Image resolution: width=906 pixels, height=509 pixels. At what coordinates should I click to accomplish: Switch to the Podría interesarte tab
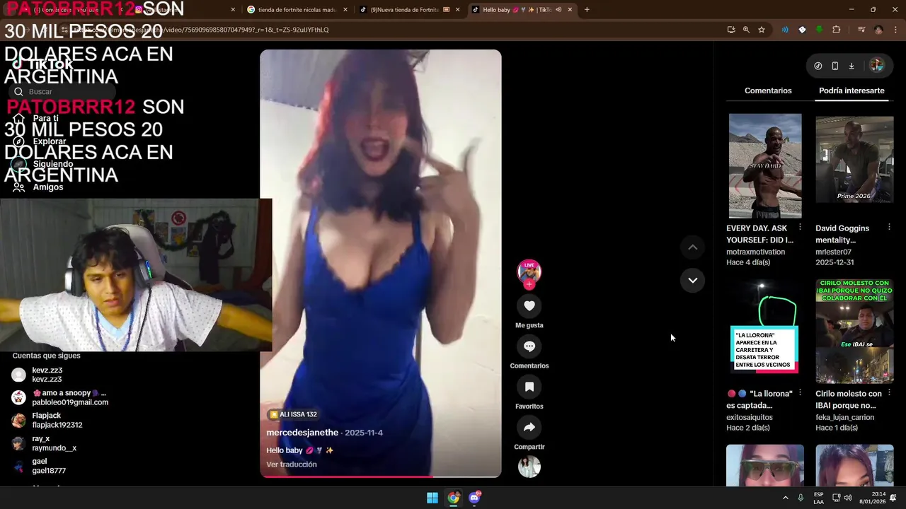coord(851,90)
